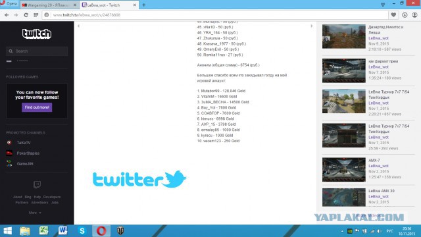The width and height of the screenshot is (421, 237).
Task: Reload the current page
Action: pyautogui.click(x=26, y=15)
